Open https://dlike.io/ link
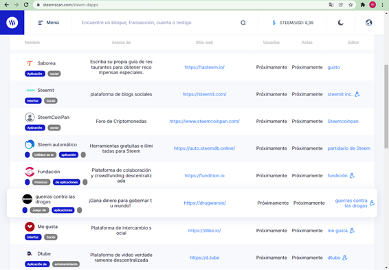This screenshot has width=389, height=270. pos(204,231)
